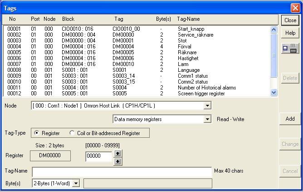This screenshot has height=192, width=303.
Task: Click the Byte(s) column header
Action: (163, 19)
